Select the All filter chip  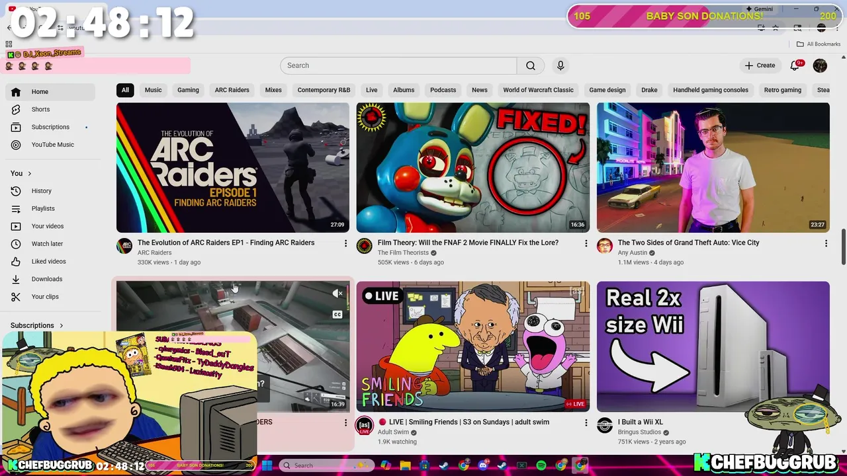(x=125, y=90)
